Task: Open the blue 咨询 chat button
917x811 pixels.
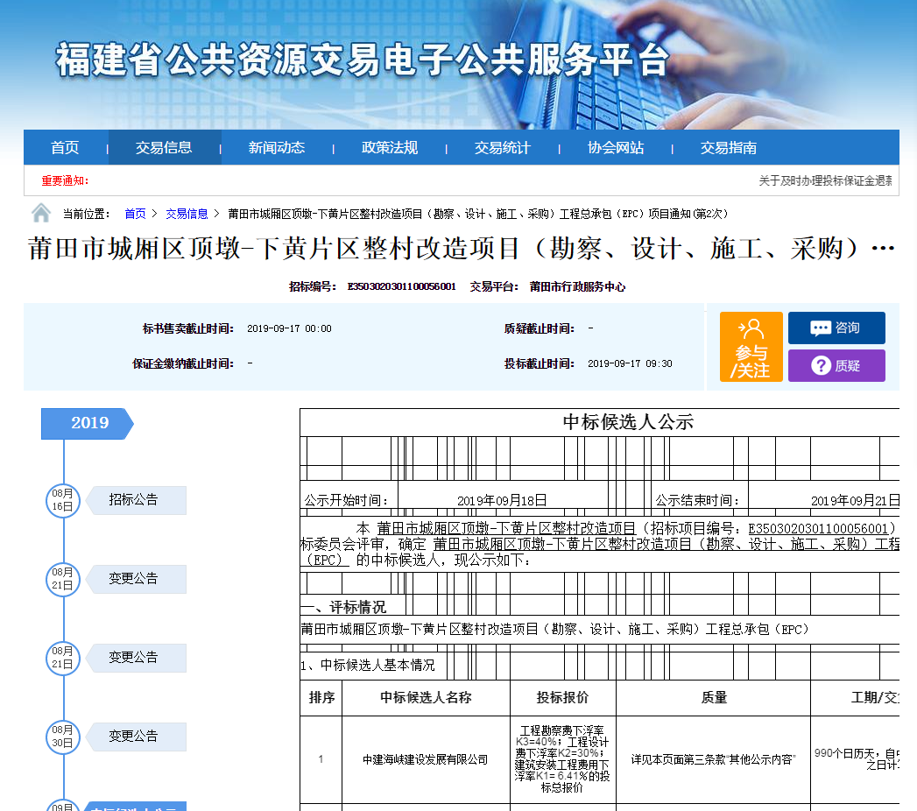Action: (836, 328)
